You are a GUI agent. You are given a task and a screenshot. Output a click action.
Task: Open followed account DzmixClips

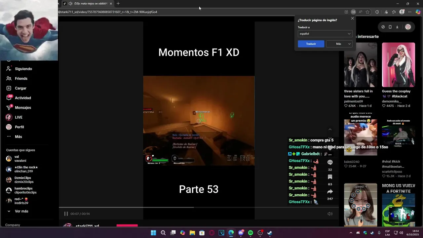(20, 180)
